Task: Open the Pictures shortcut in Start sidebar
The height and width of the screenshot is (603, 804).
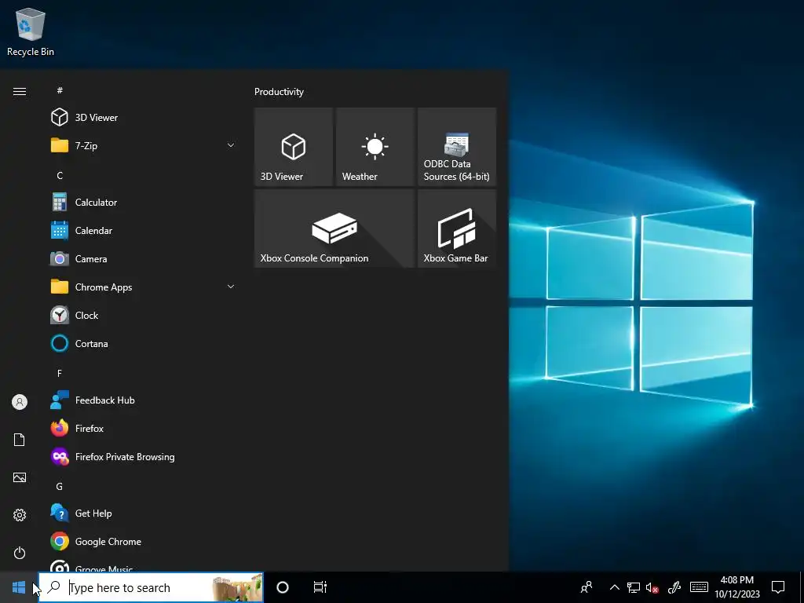Action: (x=20, y=477)
